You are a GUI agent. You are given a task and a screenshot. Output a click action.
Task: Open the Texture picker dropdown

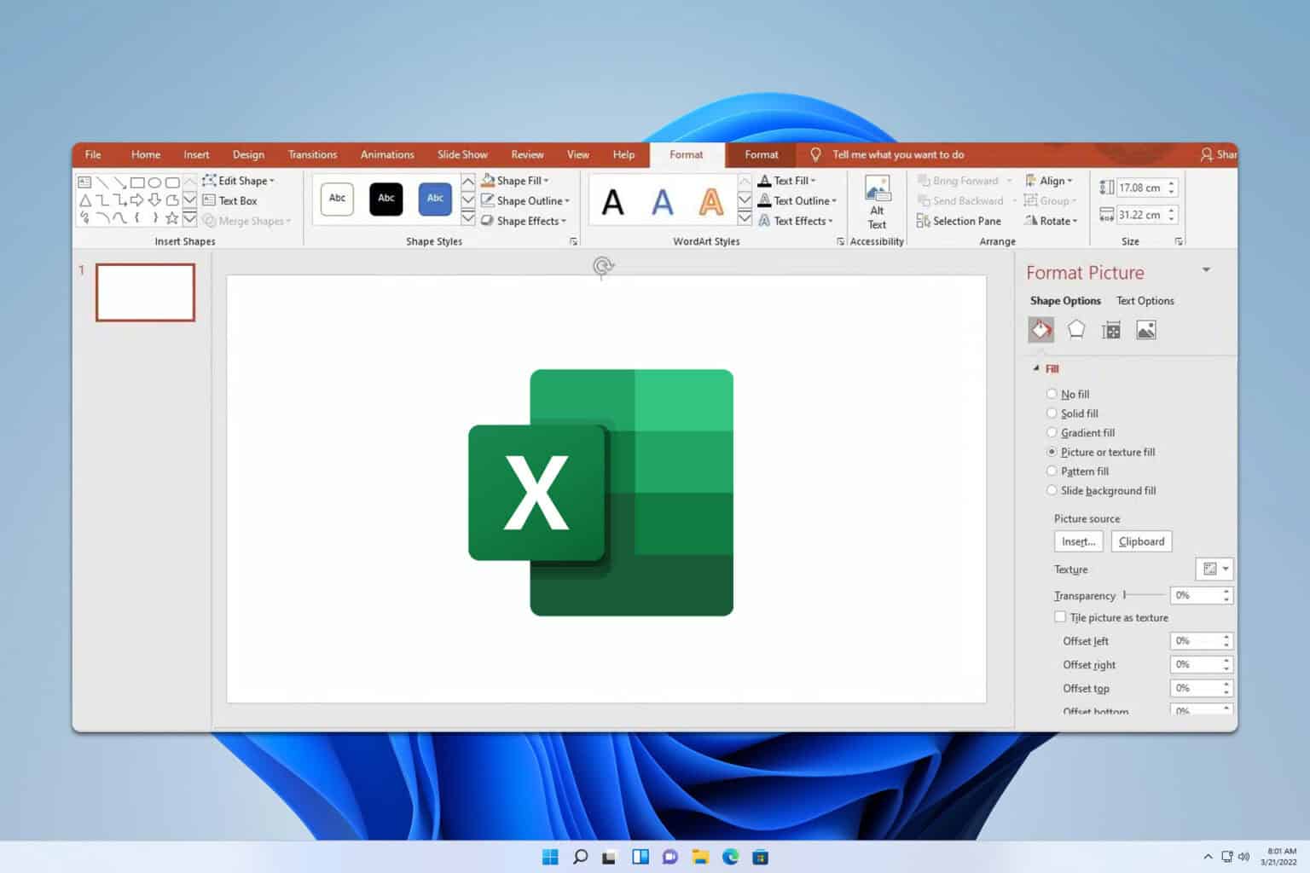(1214, 569)
